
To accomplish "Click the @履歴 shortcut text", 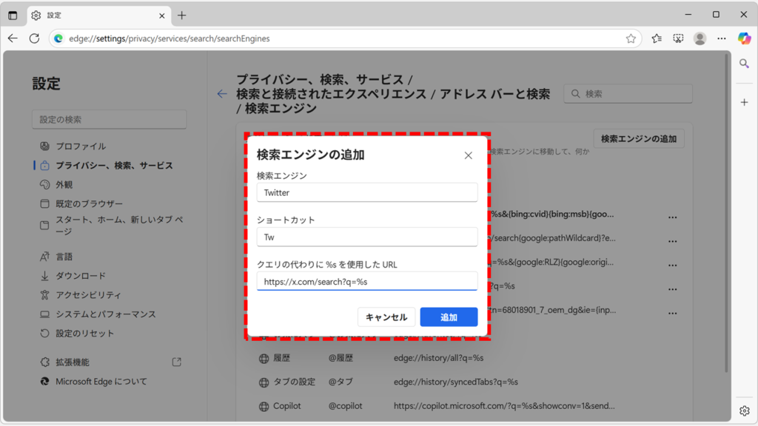I will [x=341, y=358].
